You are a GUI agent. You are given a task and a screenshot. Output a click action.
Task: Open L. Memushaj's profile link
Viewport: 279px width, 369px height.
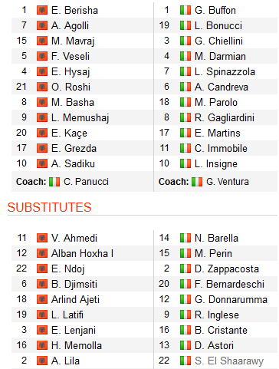coord(80,118)
